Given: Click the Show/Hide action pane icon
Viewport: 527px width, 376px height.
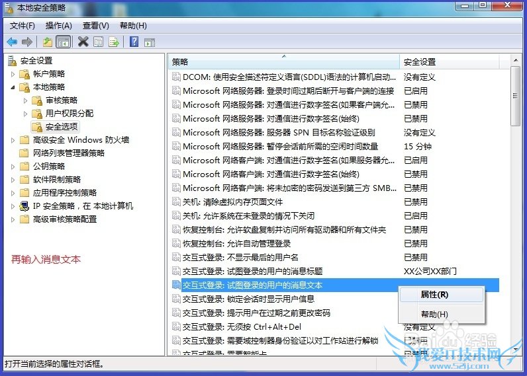Looking at the screenshot, I should 150,42.
